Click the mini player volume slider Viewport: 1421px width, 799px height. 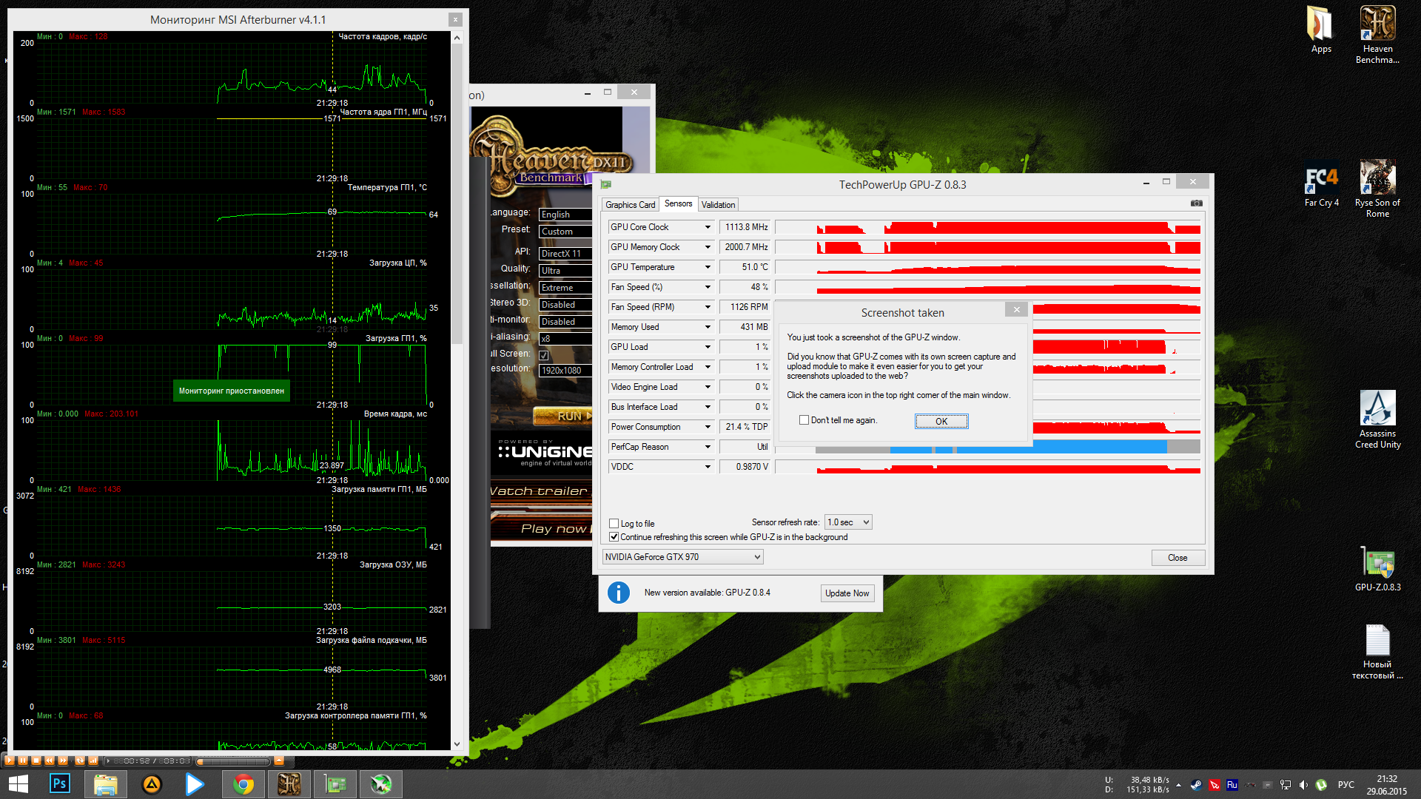pos(233,761)
